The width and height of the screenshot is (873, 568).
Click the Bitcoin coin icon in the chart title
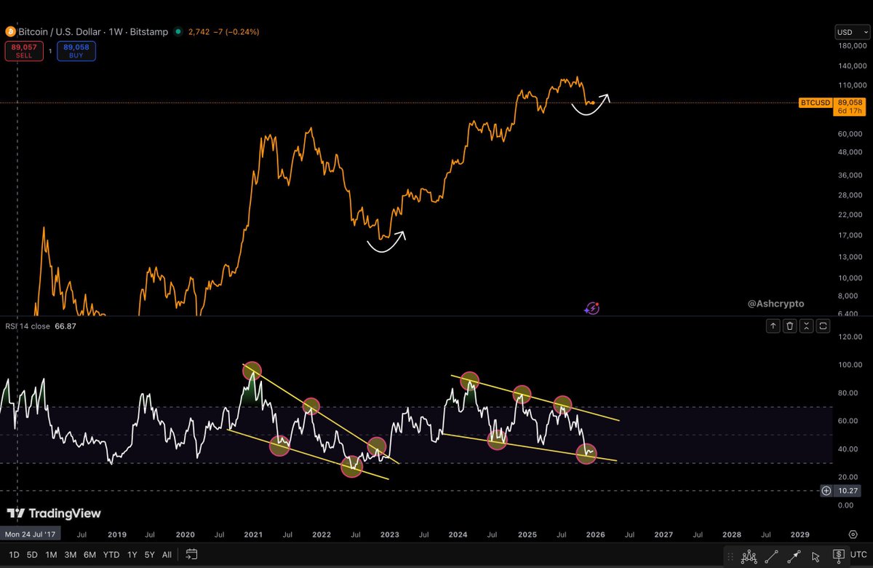click(x=10, y=32)
